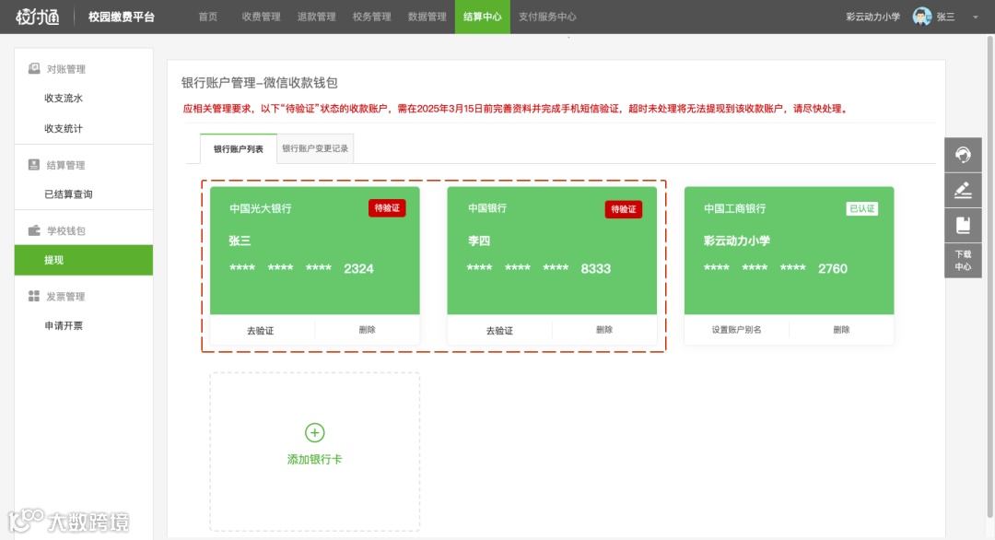
Task: Click 删除 on 中国工商银行 card
Action: coord(841,330)
